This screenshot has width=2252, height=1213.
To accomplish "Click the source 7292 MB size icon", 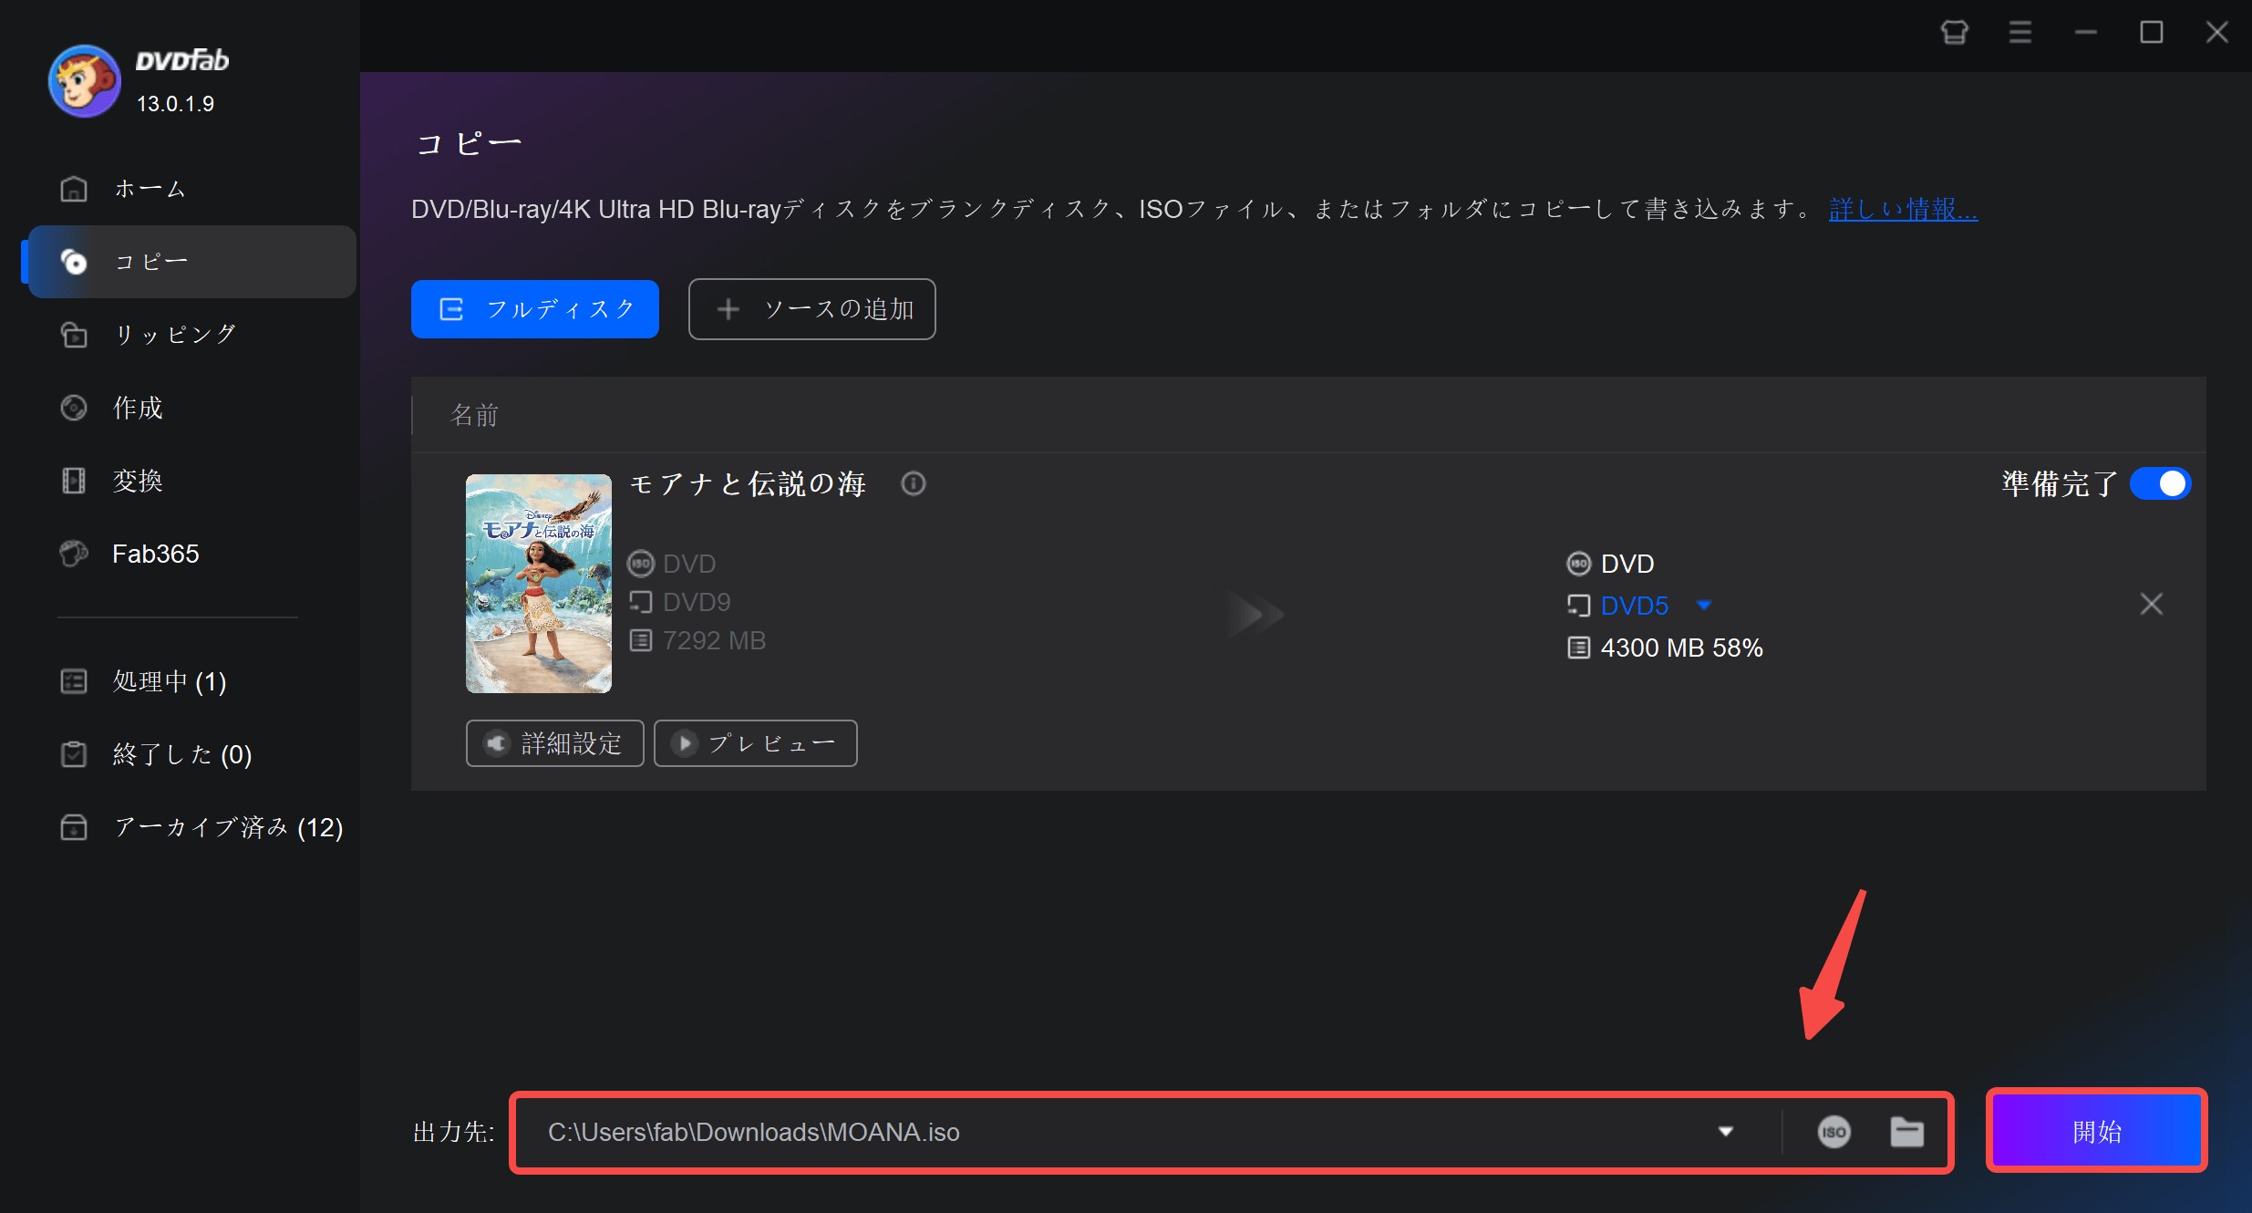I will pyautogui.click(x=641, y=640).
